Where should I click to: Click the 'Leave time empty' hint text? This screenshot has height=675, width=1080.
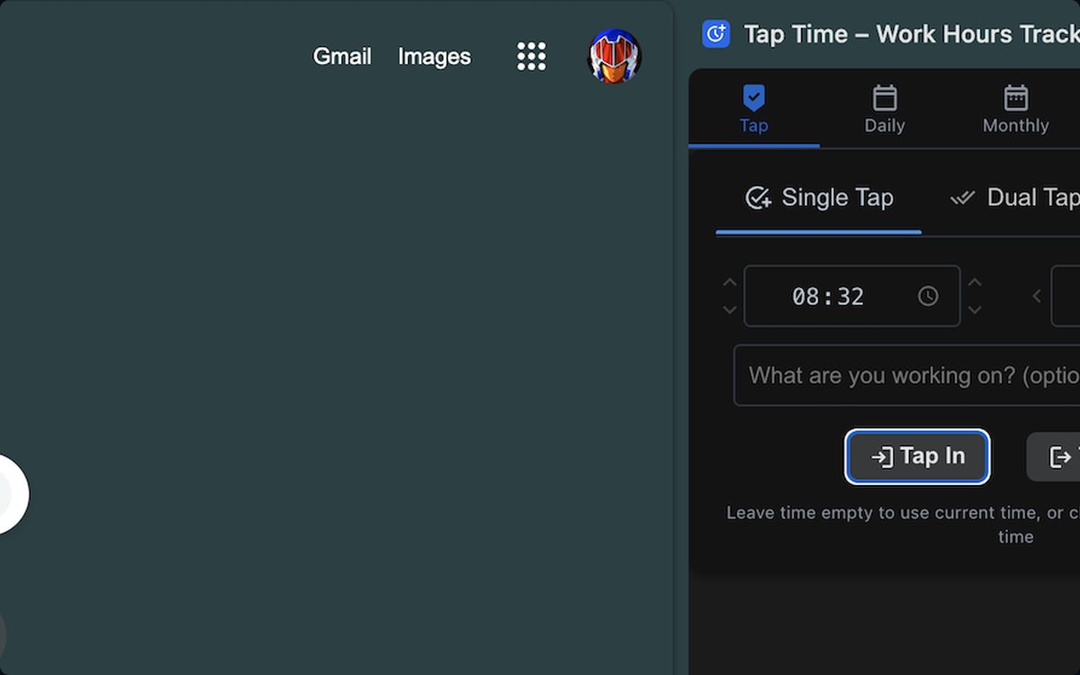coord(903,525)
